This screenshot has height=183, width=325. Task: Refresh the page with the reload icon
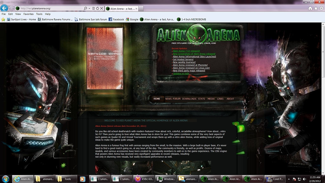point(97,9)
